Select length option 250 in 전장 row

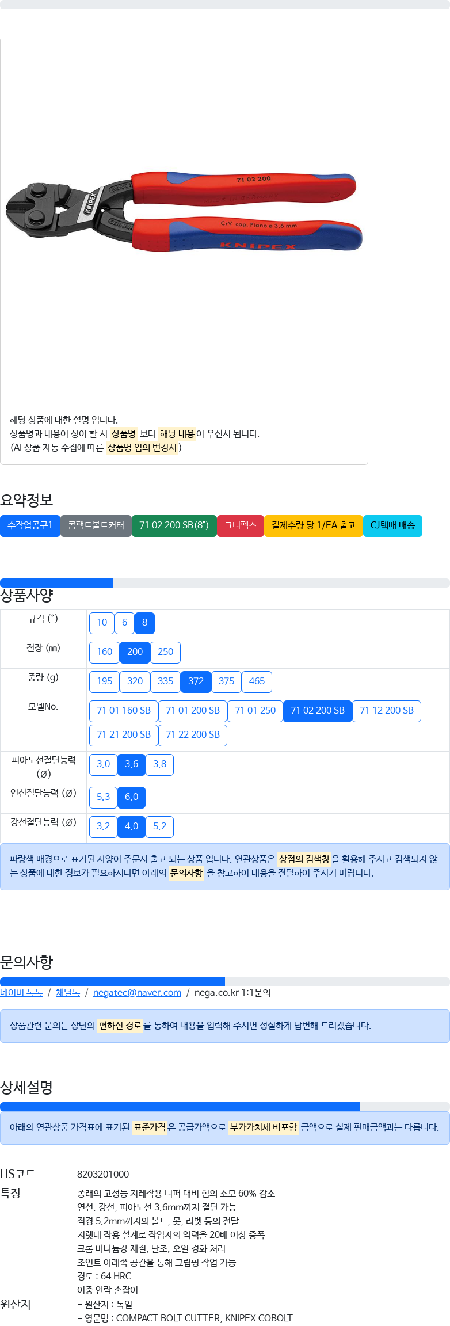tap(166, 652)
